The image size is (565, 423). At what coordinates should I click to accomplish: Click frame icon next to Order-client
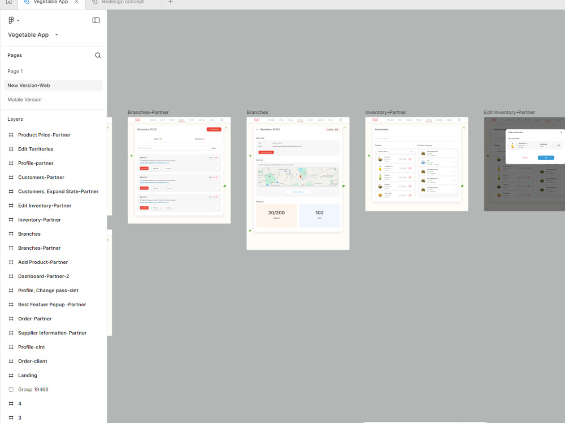pos(11,361)
